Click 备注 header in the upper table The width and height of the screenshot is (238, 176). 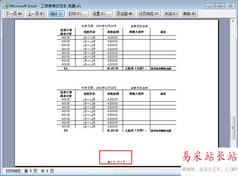coord(163,32)
